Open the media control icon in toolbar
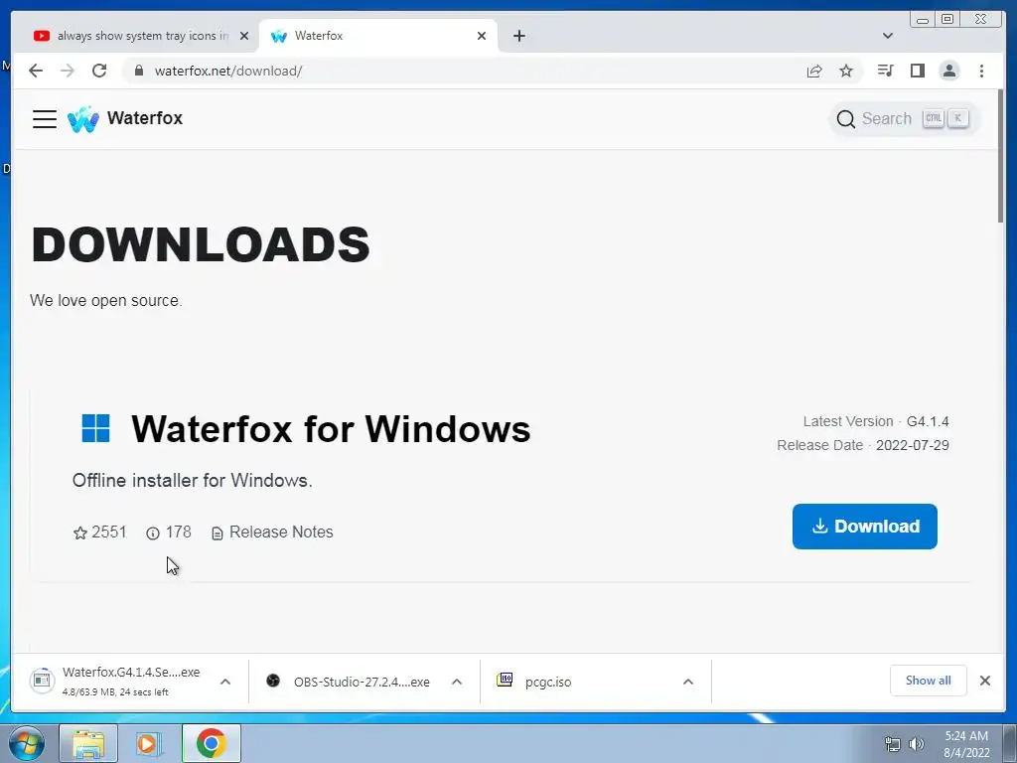The width and height of the screenshot is (1017, 763). (885, 71)
